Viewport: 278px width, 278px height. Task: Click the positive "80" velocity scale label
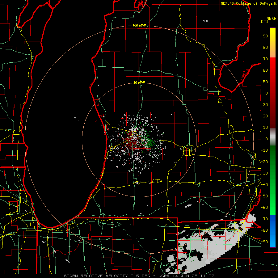click(x=265, y=48)
